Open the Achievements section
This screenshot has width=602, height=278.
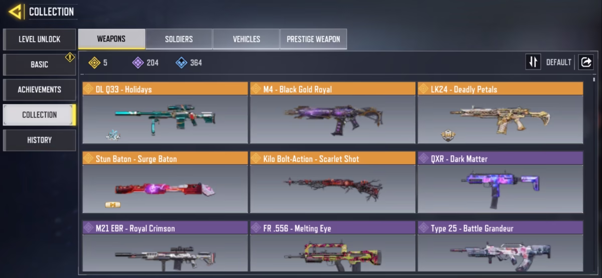[40, 89]
